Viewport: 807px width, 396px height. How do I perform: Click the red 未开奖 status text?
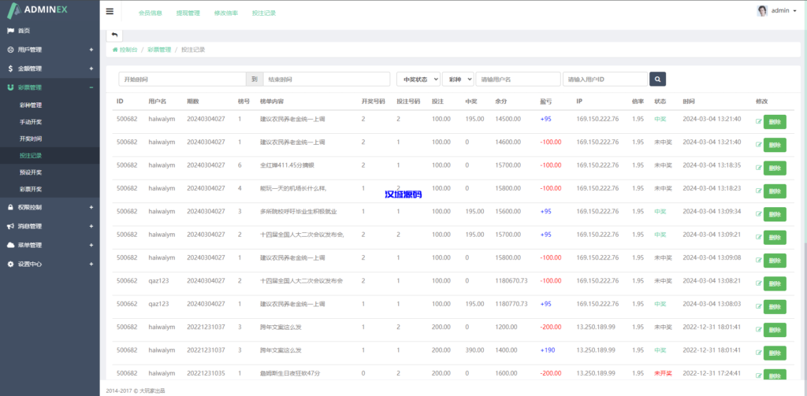(663, 373)
